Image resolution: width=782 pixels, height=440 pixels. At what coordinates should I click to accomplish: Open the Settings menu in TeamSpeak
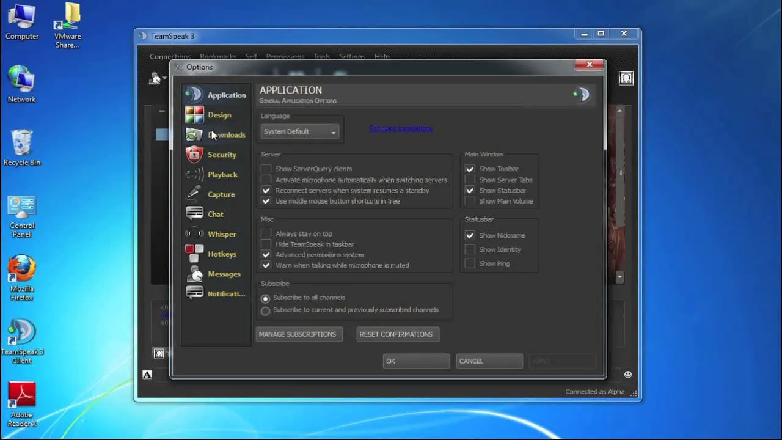click(352, 56)
